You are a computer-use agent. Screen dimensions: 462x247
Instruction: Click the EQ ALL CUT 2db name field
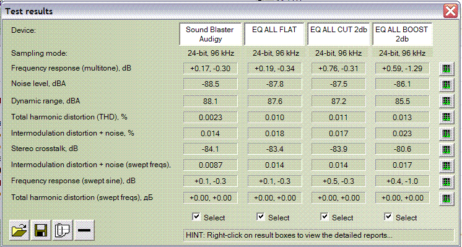point(339,34)
